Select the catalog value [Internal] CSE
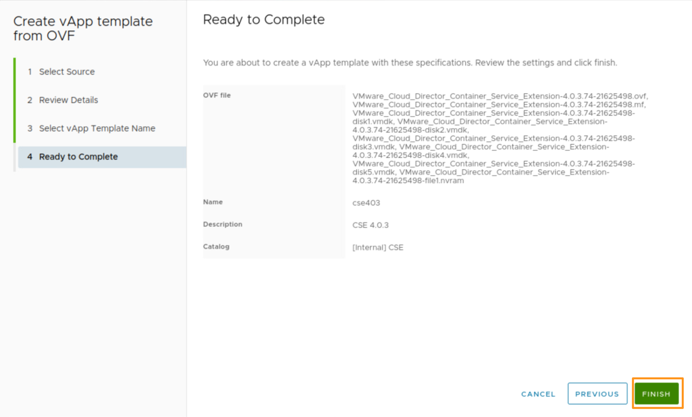The image size is (692, 417). (x=378, y=247)
